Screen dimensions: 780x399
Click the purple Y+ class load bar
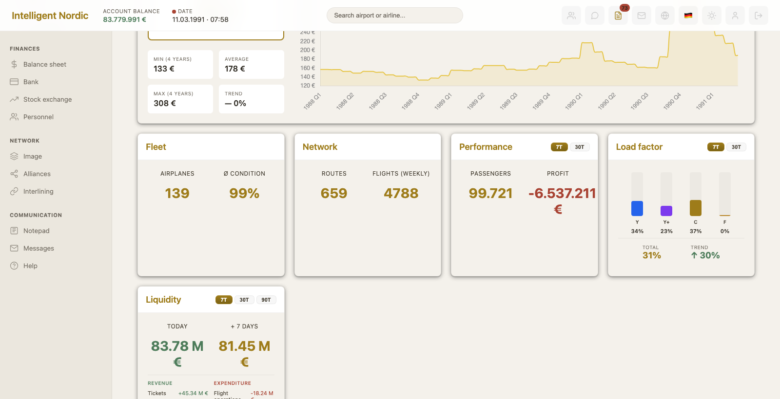click(x=666, y=211)
